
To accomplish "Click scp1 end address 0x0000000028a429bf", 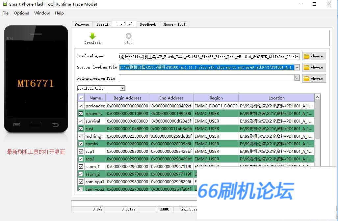I will click(171, 151).
